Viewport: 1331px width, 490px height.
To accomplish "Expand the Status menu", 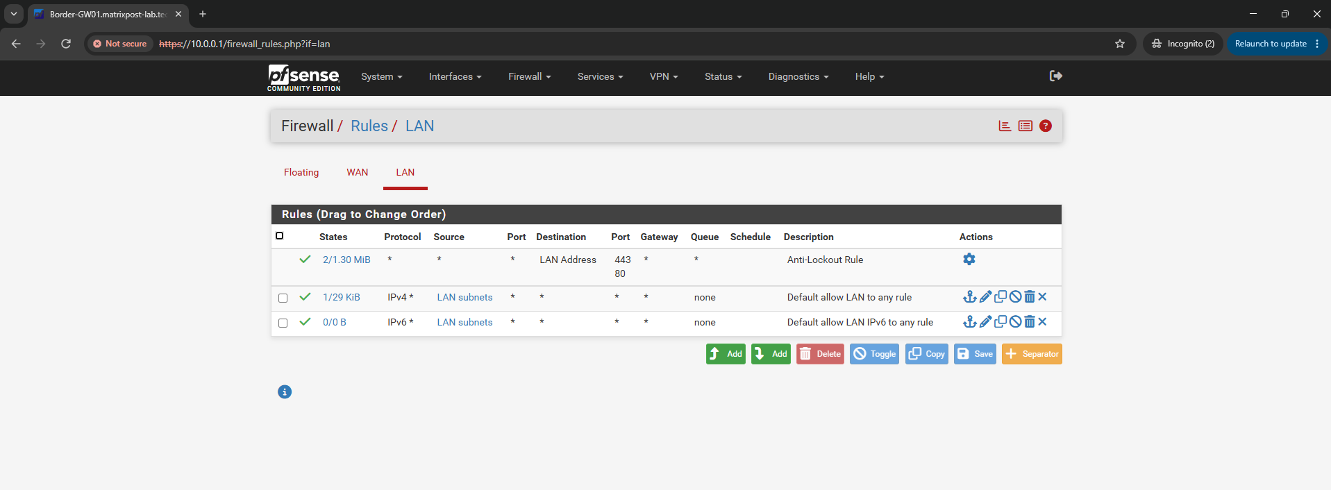I will tap(723, 76).
